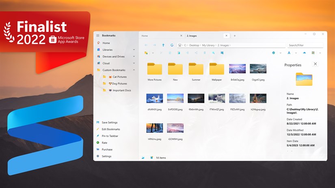Close the Properties panel

(x=316, y=64)
